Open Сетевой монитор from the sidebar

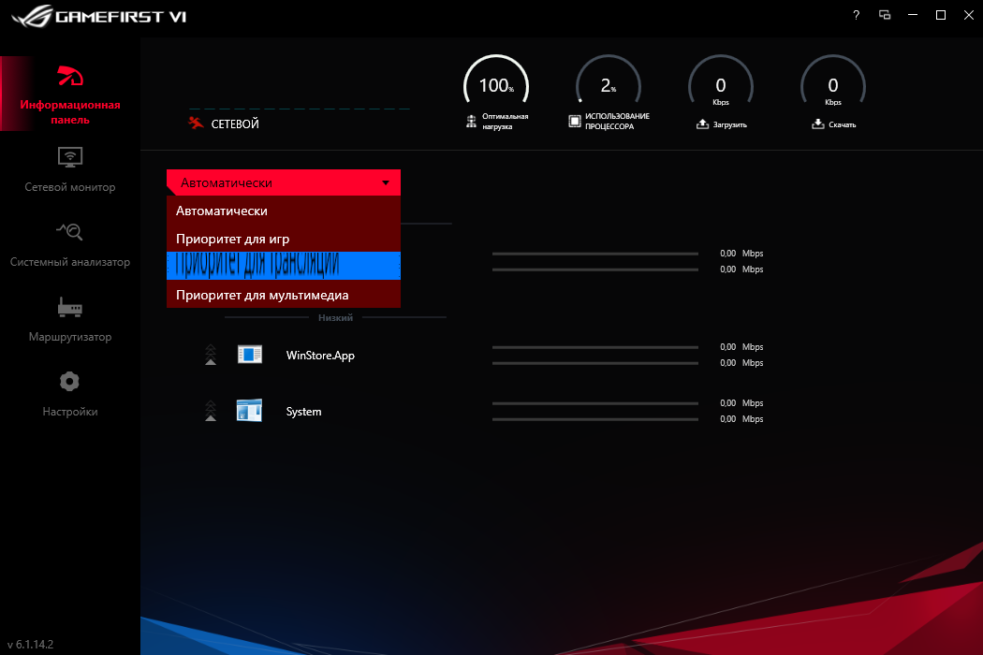click(69, 169)
